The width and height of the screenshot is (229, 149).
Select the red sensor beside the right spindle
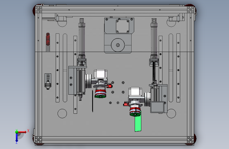pos(126,104)
